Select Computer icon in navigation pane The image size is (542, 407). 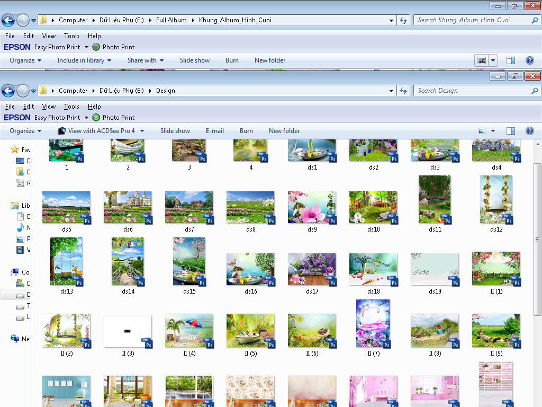point(15,272)
